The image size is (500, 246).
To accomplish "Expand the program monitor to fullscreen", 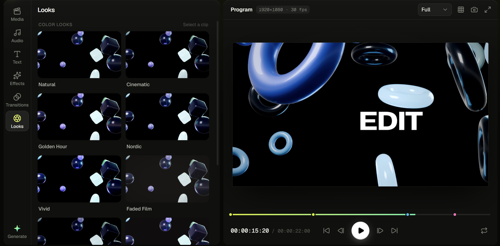I will [x=488, y=10].
